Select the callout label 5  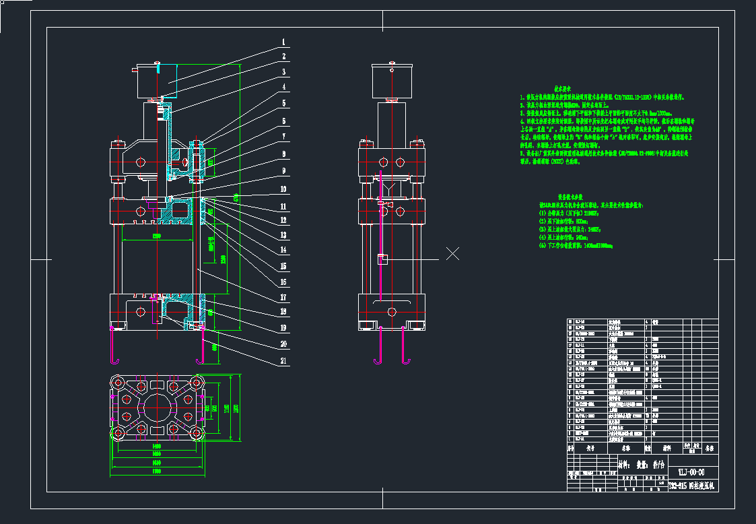tap(283, 103)
